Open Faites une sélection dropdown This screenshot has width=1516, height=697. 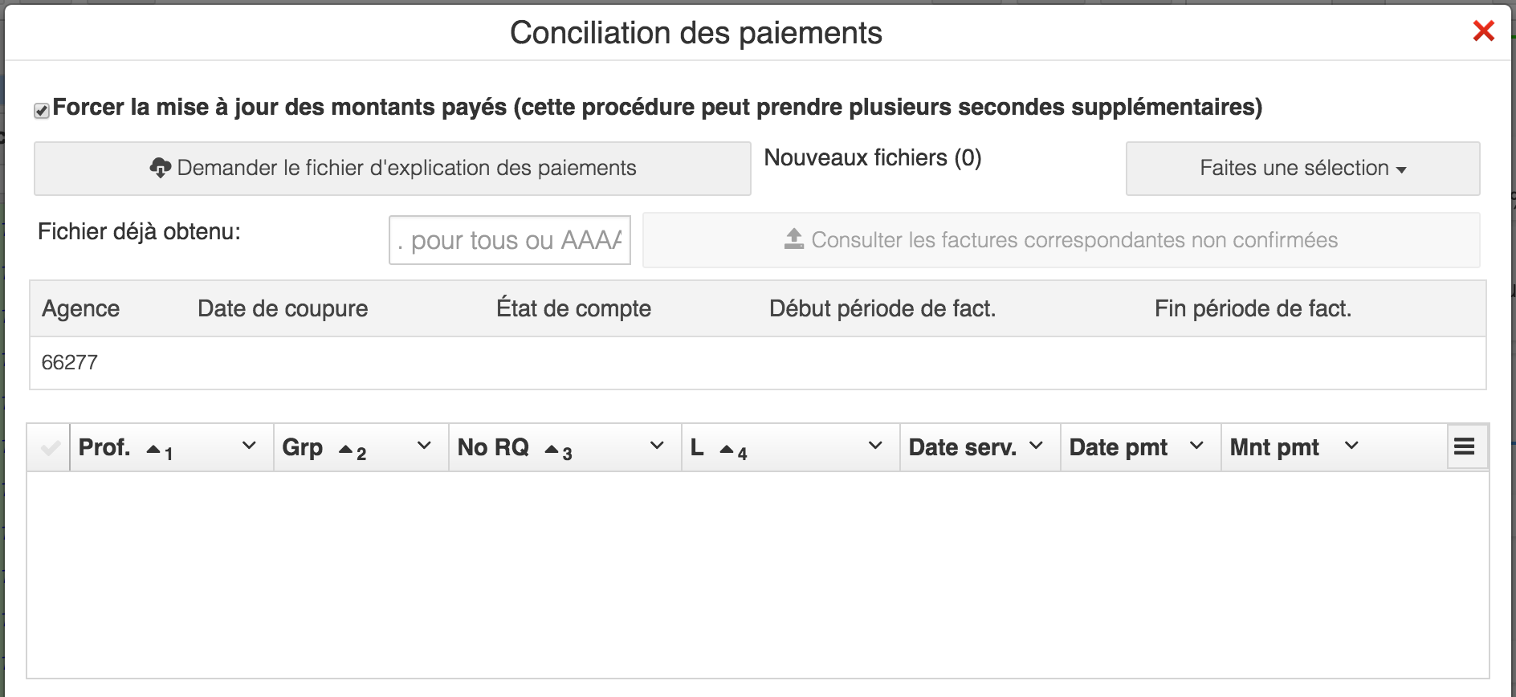pos(1302,169)
